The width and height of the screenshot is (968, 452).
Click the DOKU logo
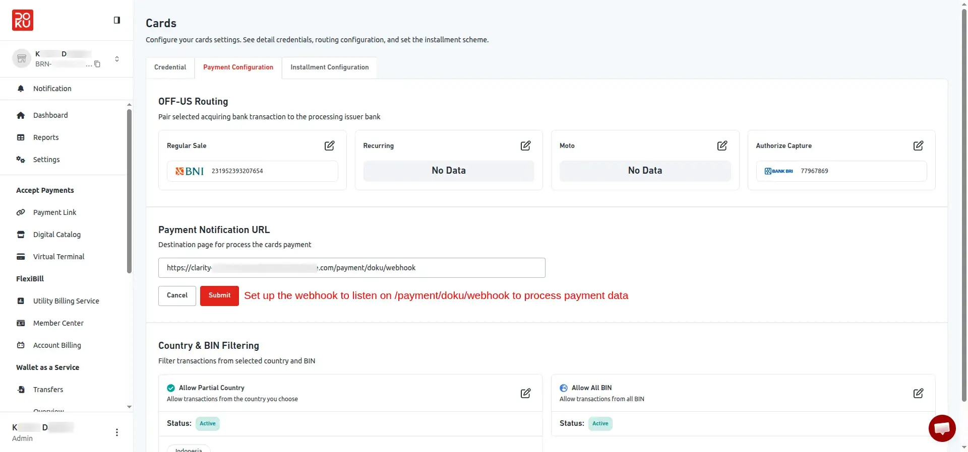point(23,20)
